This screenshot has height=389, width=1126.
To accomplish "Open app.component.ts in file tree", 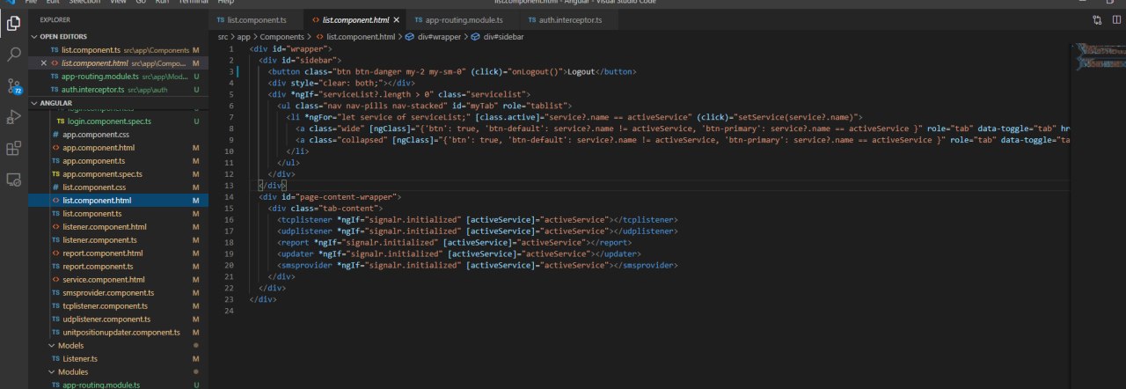I will (x=119, y=161).
